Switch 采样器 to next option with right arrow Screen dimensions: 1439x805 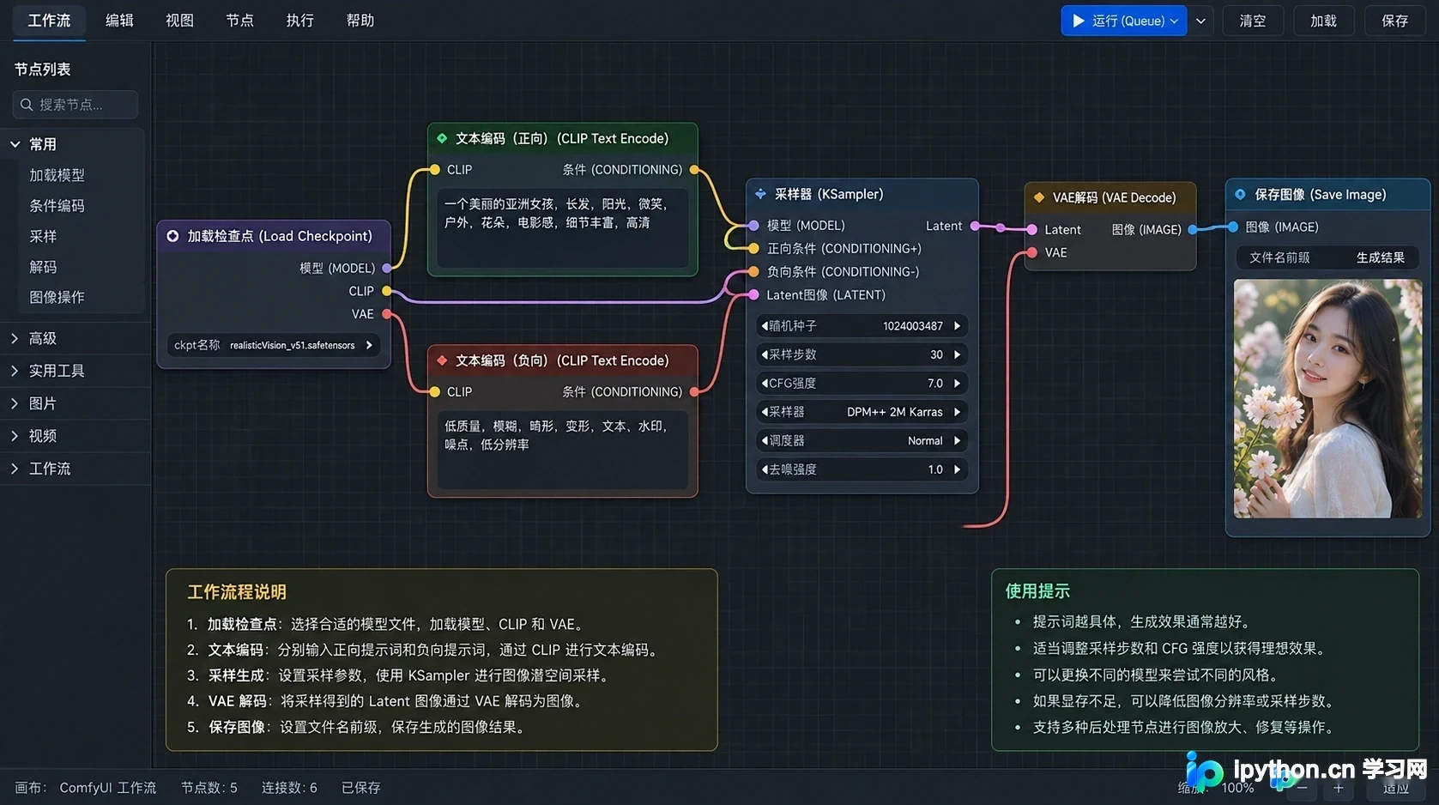point(958,412)
